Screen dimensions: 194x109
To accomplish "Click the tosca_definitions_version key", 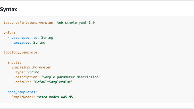I will 28,23.
